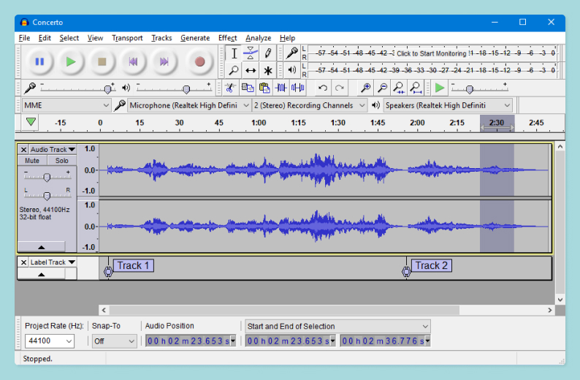Open the Recording Channels dropdown

[309, 105]
